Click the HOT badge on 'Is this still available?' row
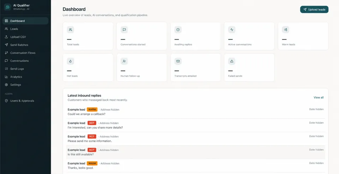Screen dimensions: 339x174 tap(92, 150)
